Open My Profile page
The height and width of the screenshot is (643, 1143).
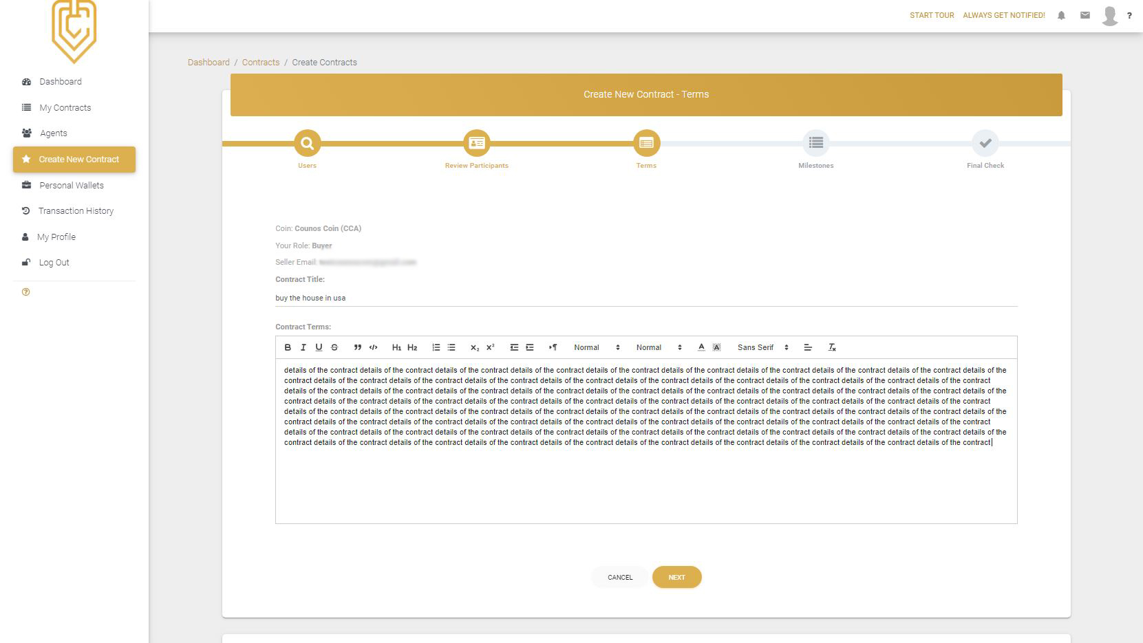click(x=74, y=237)
